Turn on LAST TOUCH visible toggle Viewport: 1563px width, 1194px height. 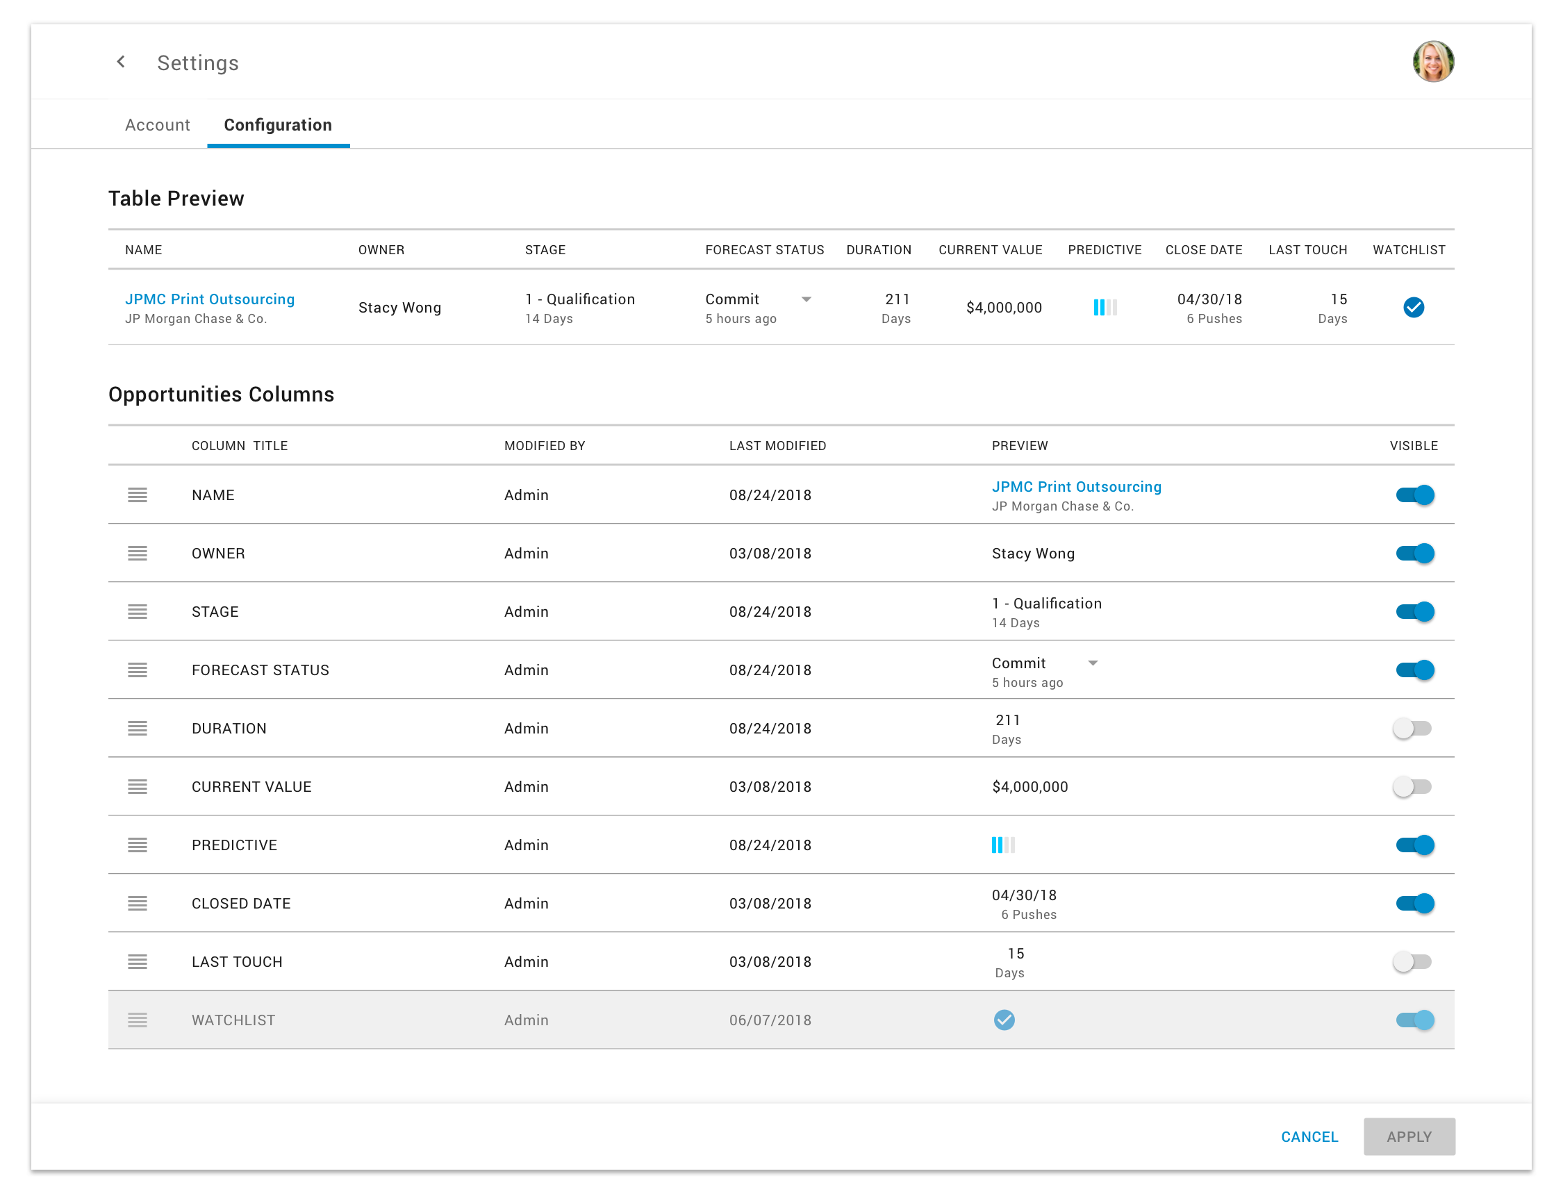1411,961
